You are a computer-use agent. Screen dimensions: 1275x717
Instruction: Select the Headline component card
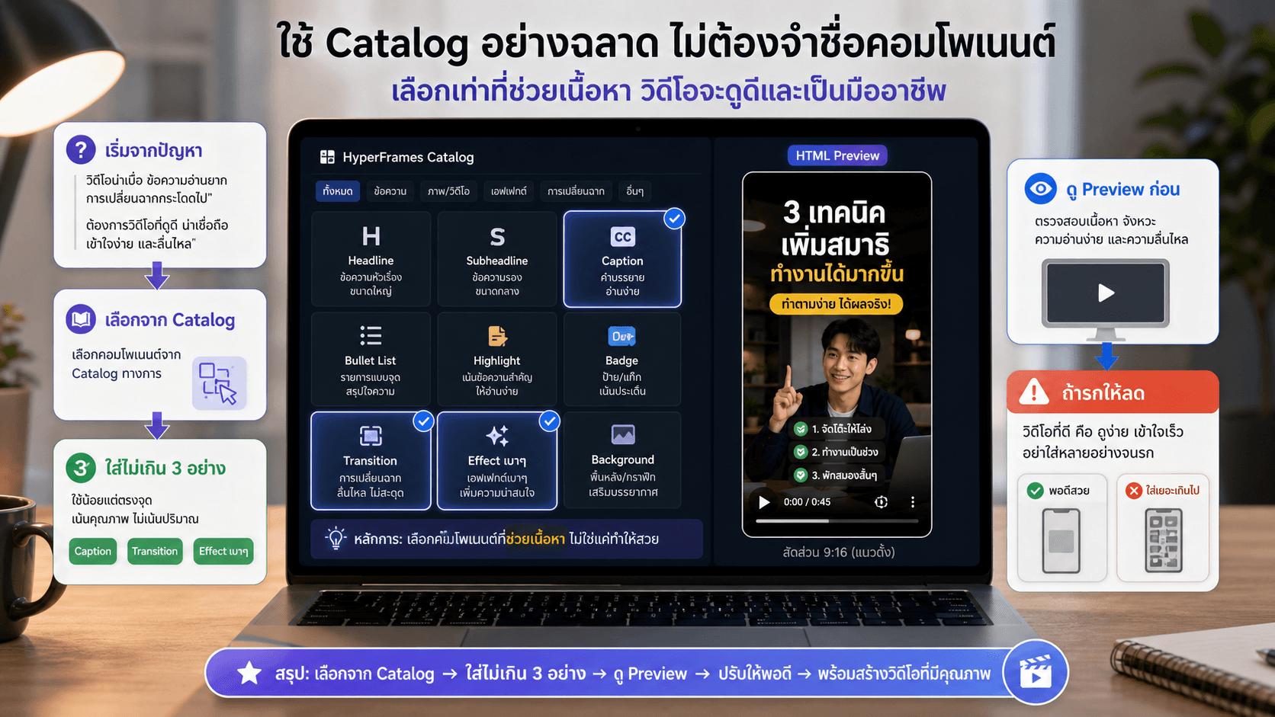point(371,260)
